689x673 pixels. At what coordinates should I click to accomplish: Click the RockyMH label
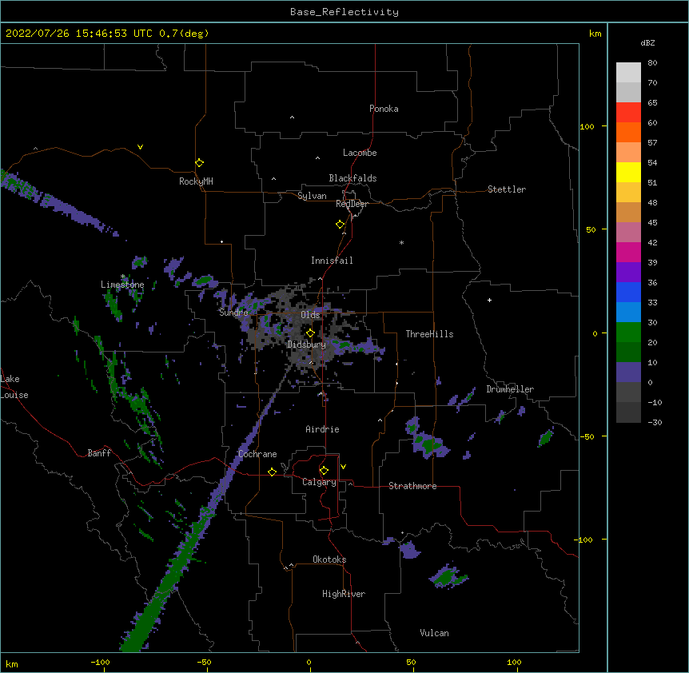pos(196,181)
